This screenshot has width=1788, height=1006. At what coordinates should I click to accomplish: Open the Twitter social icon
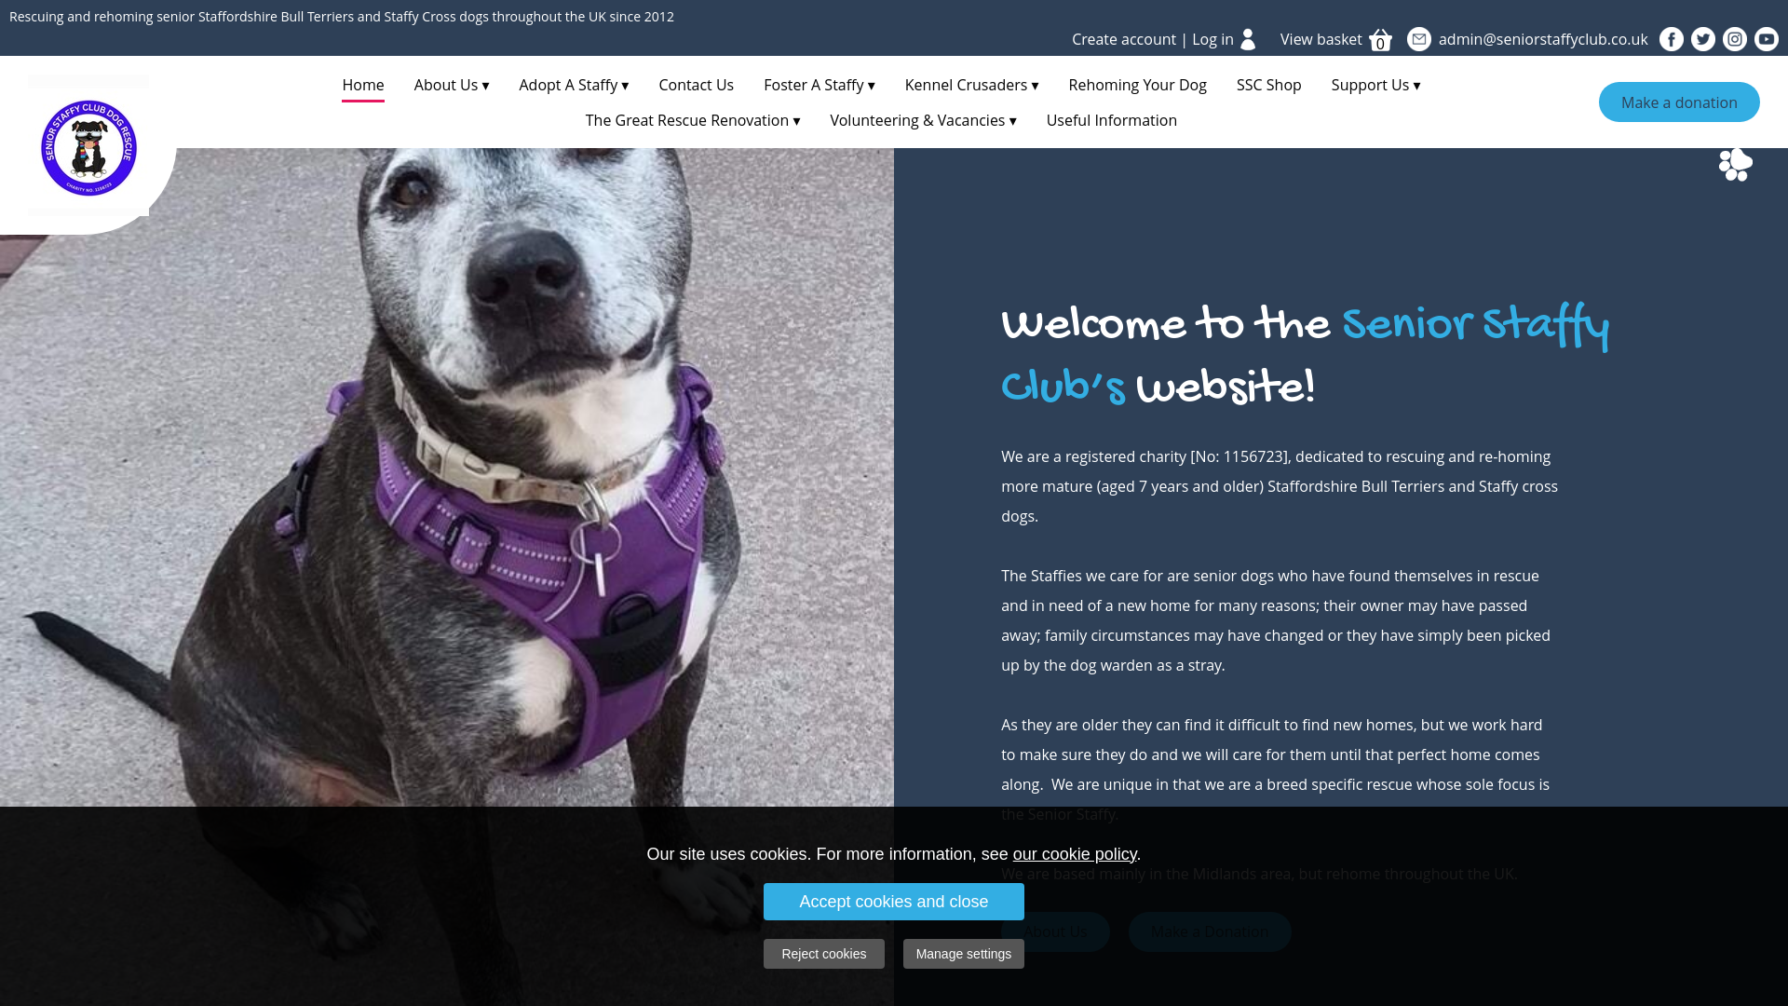pos(1703,39)
